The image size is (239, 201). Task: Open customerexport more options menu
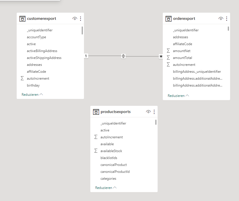(x=81, y=19)
